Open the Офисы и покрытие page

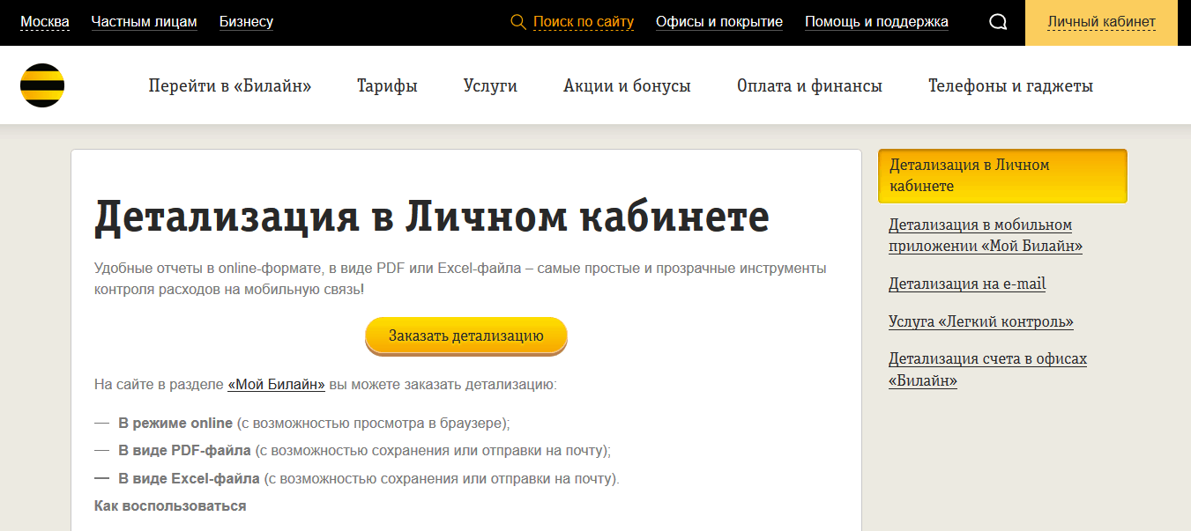click(718, 22)
